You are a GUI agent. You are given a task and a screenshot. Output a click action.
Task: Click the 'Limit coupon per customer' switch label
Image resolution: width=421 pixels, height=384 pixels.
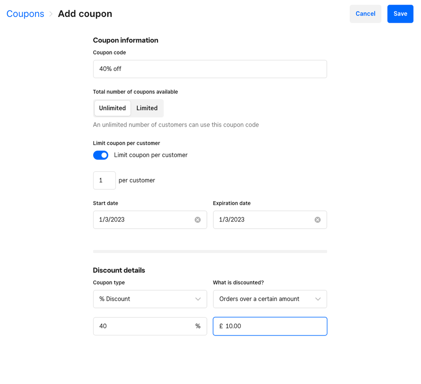click(151, 155)
